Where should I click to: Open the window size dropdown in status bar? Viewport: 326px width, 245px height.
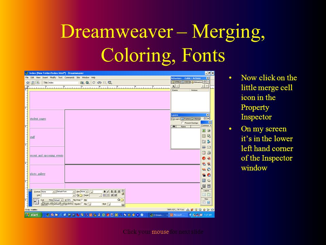(172, 210)
